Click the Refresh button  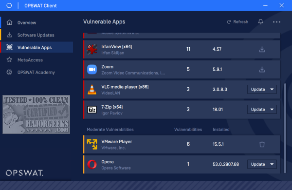click(237, 22)
